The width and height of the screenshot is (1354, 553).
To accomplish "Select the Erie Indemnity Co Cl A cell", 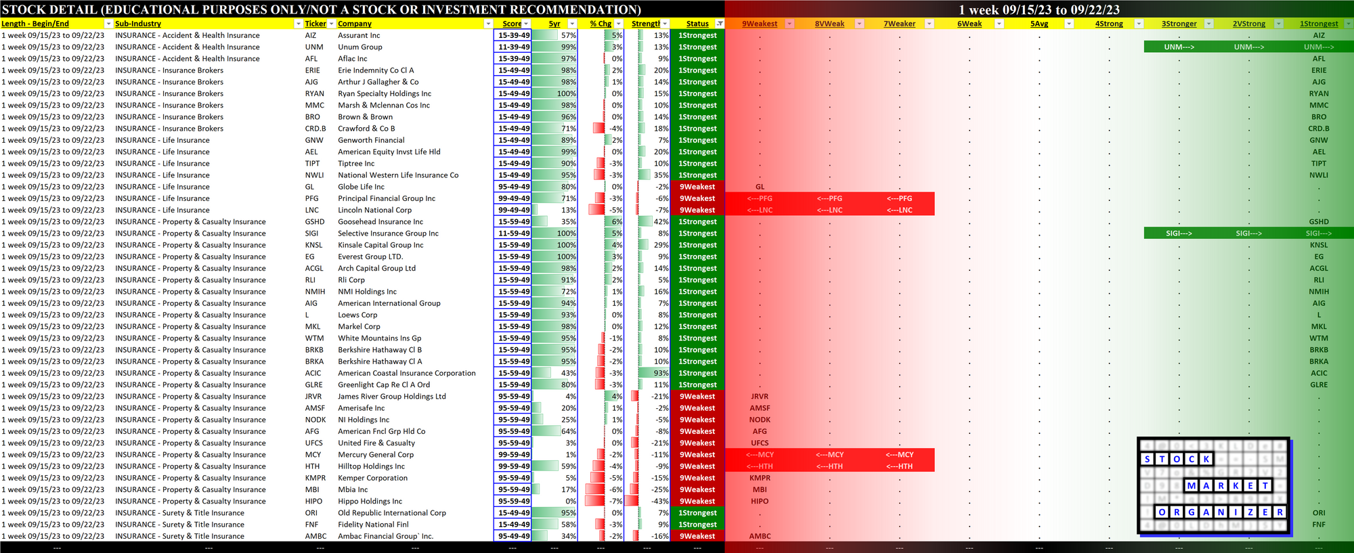I will [415, 70].
